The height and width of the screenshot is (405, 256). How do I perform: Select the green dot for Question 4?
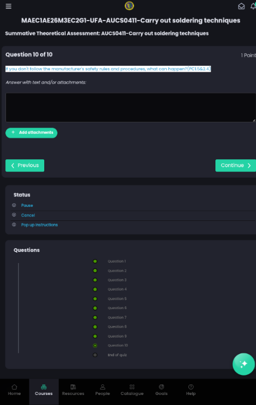tap(95, 290)
